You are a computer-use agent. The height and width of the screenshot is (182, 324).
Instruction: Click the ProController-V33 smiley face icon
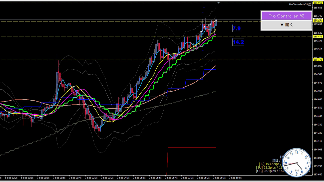309,4
